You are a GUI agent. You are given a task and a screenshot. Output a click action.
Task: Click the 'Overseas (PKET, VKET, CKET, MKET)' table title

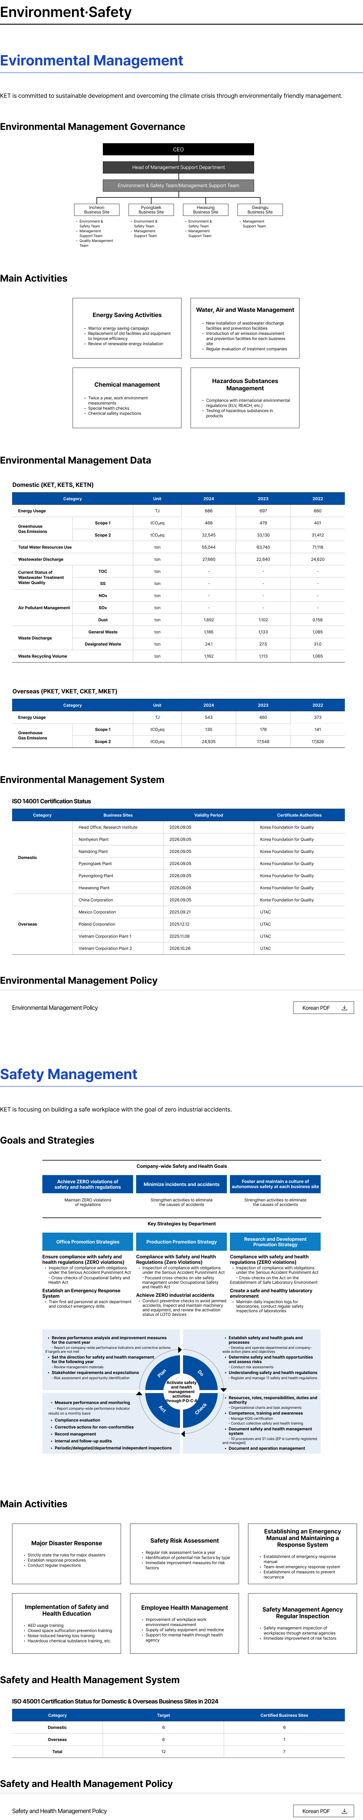click(65, 691)
